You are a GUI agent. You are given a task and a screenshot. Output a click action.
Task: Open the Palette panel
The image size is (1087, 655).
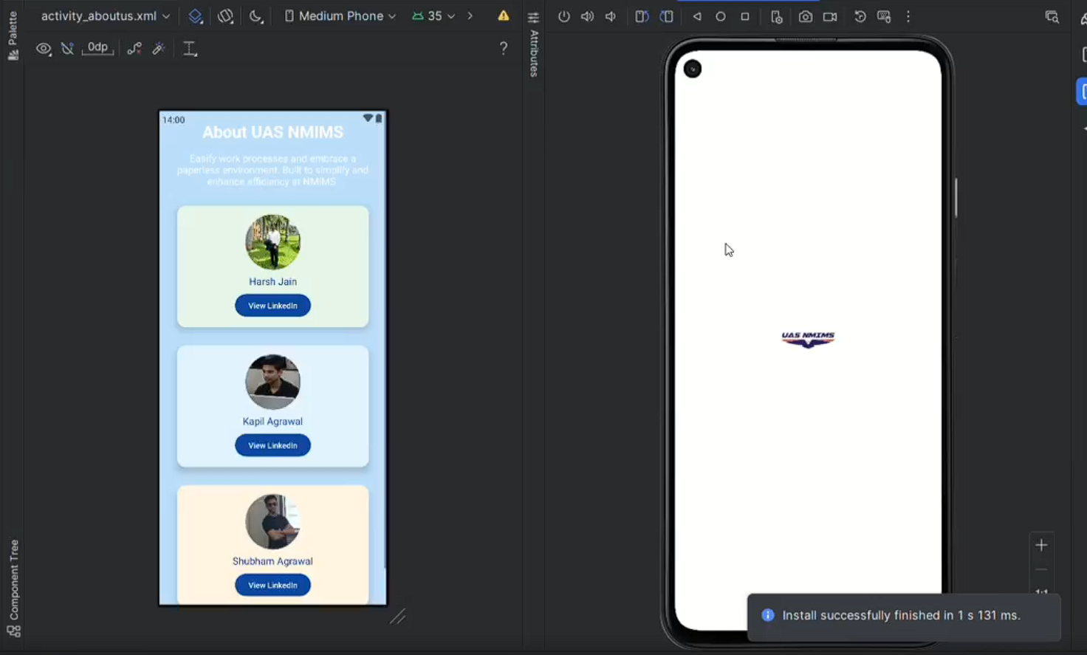[x=13, y=35]
